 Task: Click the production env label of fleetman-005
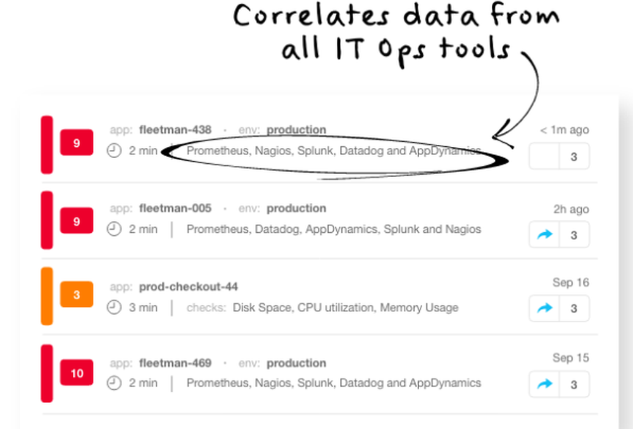point(296,208)
